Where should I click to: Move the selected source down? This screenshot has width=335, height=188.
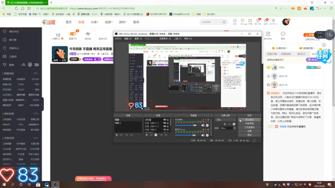click(x=166, y=135)
